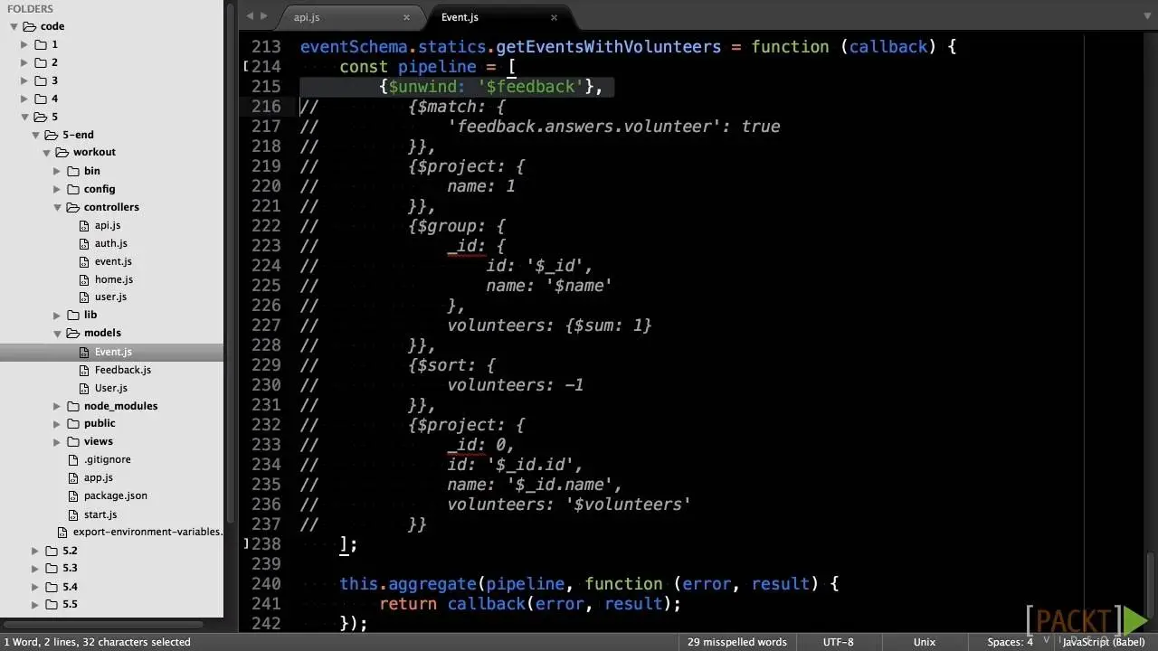
Task: Expand the node_modules folder
Action: click(57, 406)
